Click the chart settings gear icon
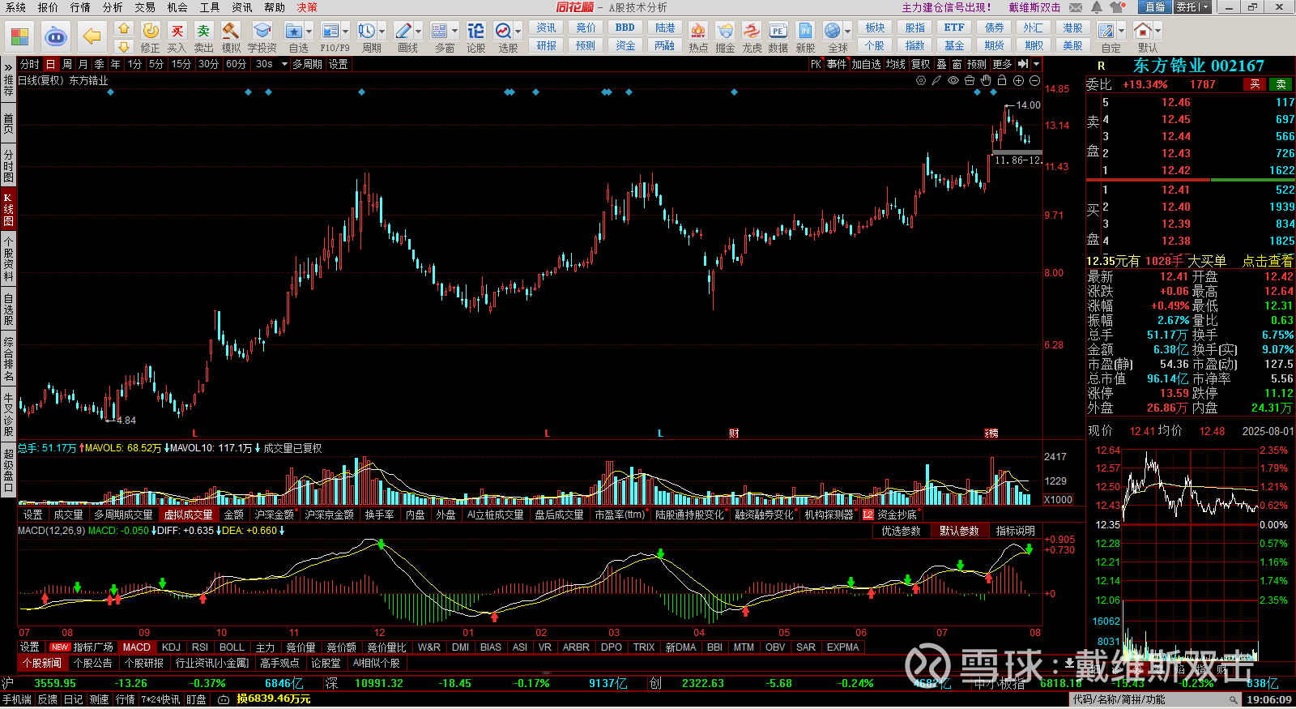The image size is (1296, 709). [x=921, y=80]
